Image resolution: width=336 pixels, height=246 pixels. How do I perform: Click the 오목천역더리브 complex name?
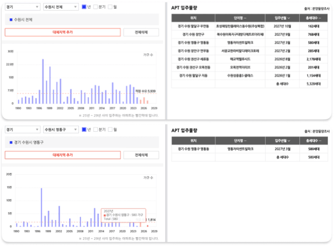pos(240,68)
